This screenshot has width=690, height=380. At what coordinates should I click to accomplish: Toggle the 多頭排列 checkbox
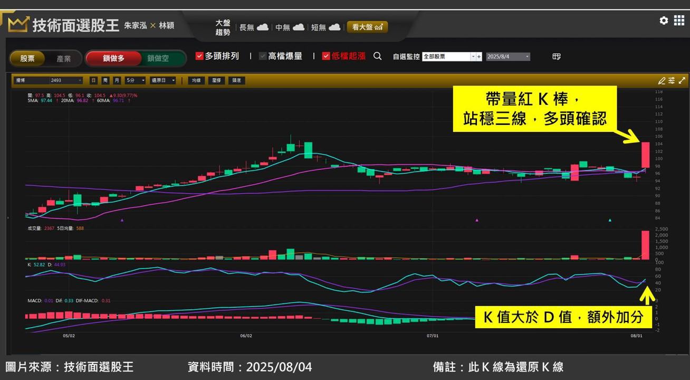pos(199,56)
